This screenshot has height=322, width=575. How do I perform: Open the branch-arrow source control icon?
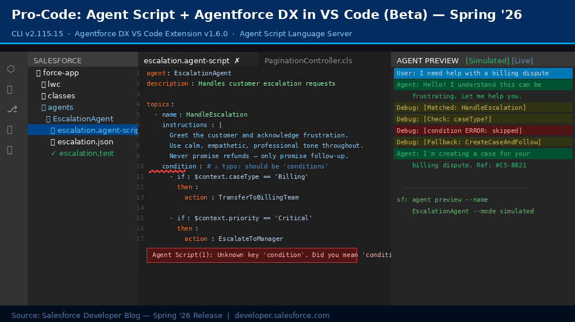point(11,109)
